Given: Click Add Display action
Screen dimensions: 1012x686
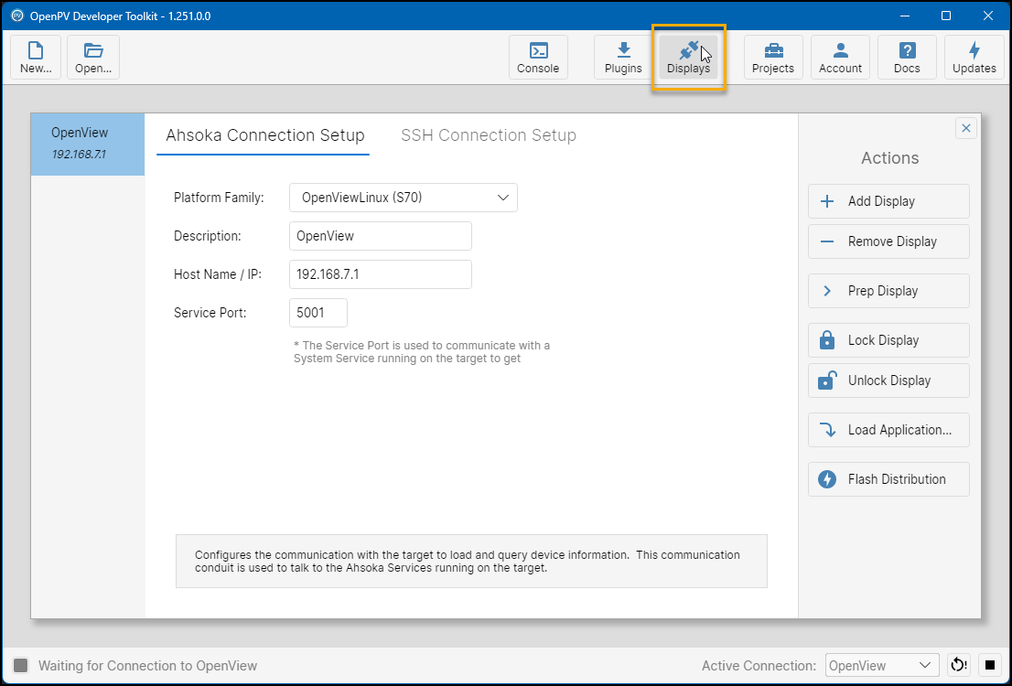Looking at the screenshot, I should click(888, 201).
